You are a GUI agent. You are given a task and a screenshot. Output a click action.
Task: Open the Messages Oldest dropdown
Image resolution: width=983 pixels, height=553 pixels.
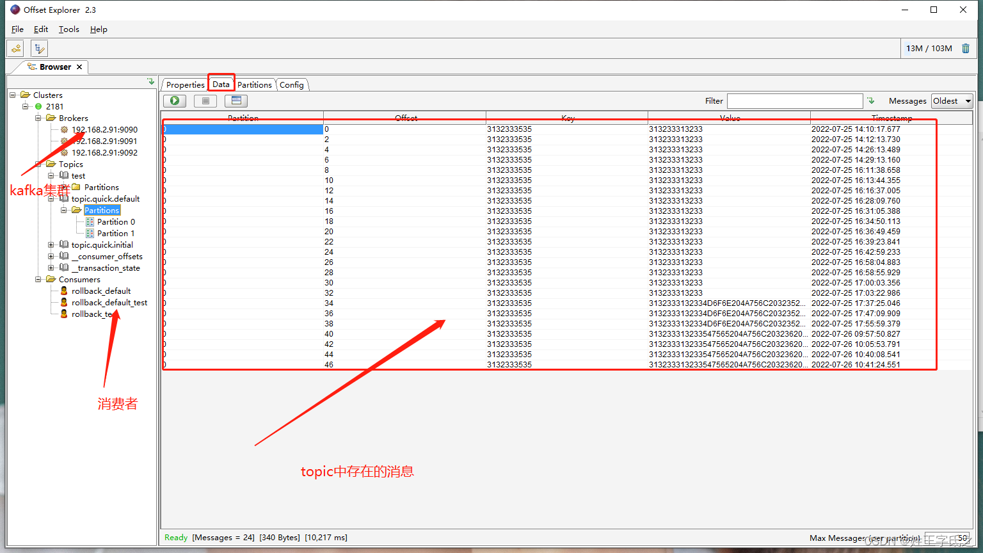tap(952, 100)
